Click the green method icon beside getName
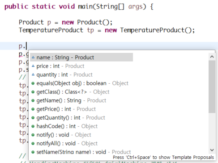Screen dimensions: 218x163 tap(33, 100)
